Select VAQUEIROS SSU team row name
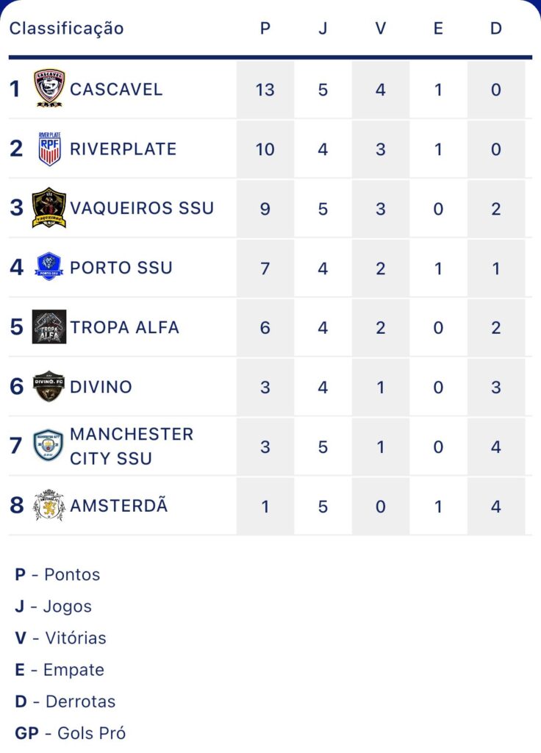Image resolution: width=541 pixels, height=753 pixels. pyautogui.click(x=142, y=208)
